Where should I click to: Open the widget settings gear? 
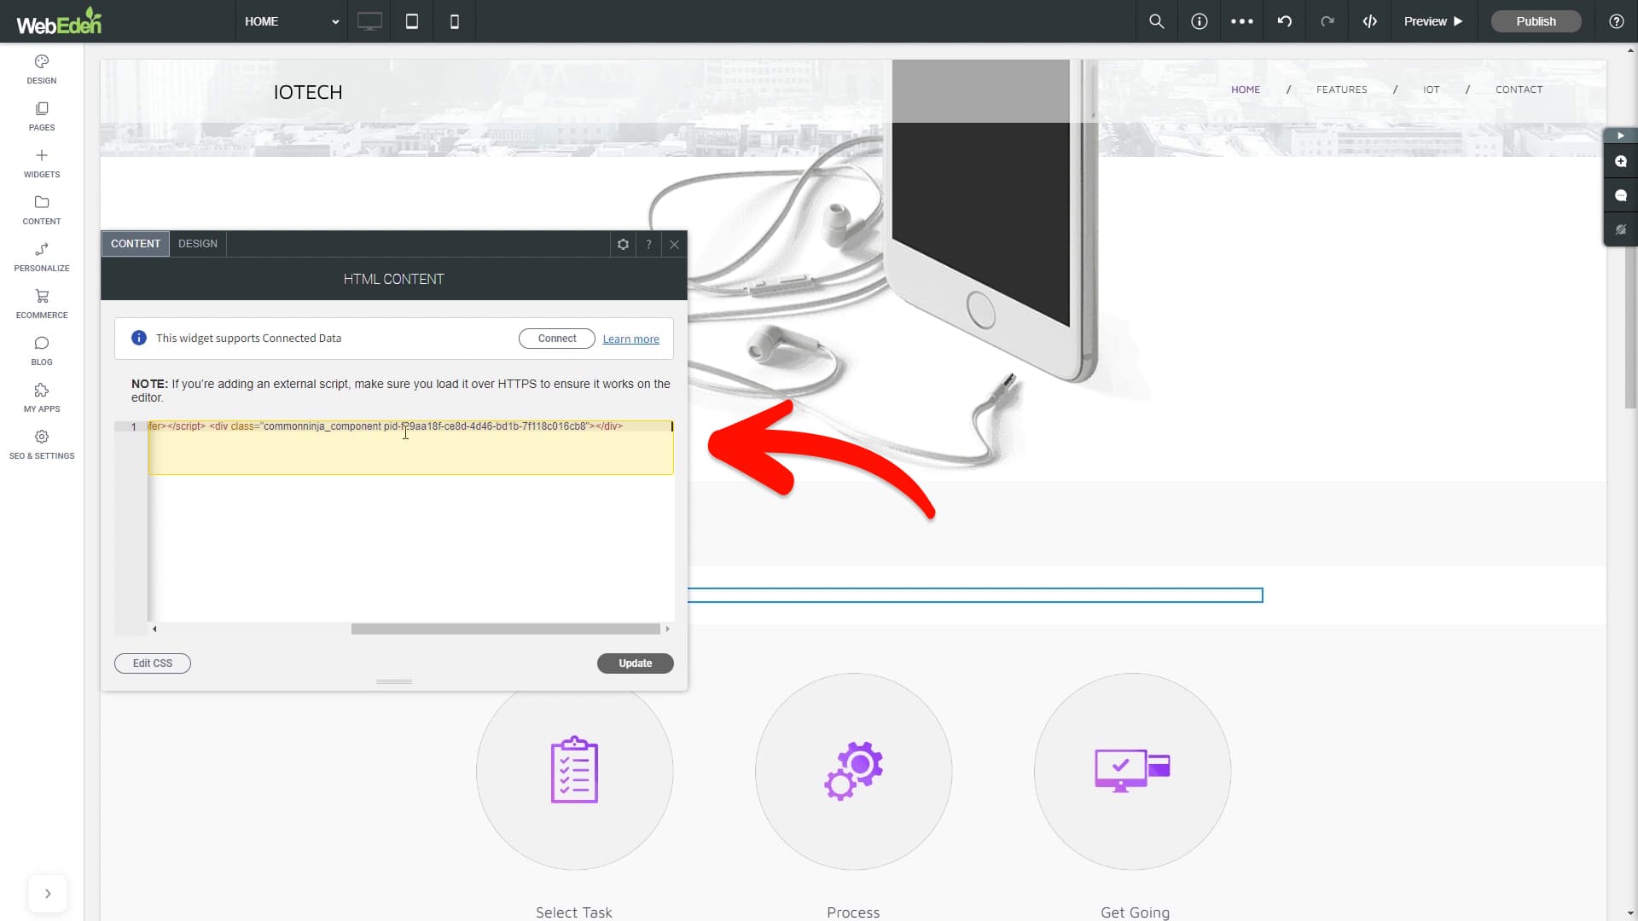(x=623, y=244)
